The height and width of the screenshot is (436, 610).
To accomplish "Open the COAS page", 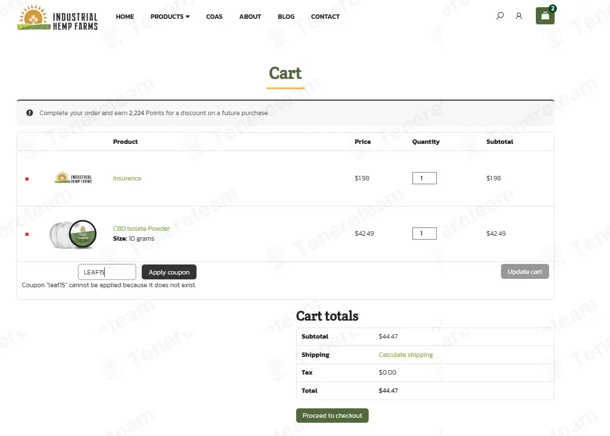I will (214, 17).
